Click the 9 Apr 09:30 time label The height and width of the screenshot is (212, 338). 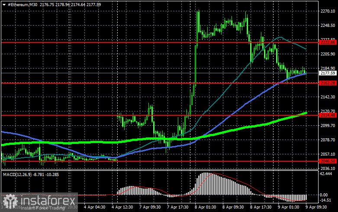[x=316, y=207]
